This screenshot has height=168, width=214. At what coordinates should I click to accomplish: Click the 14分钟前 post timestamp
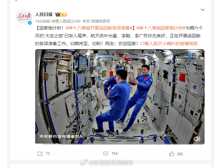coord(43,21)
